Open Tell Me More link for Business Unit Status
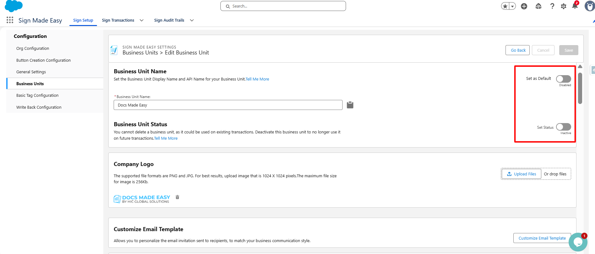595x254 pixels. tap(166, 138)
